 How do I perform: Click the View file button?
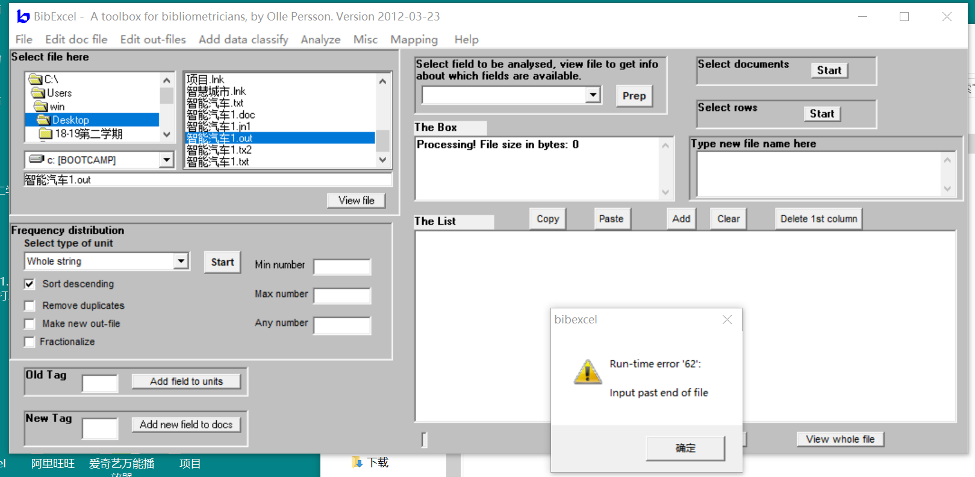357,201
